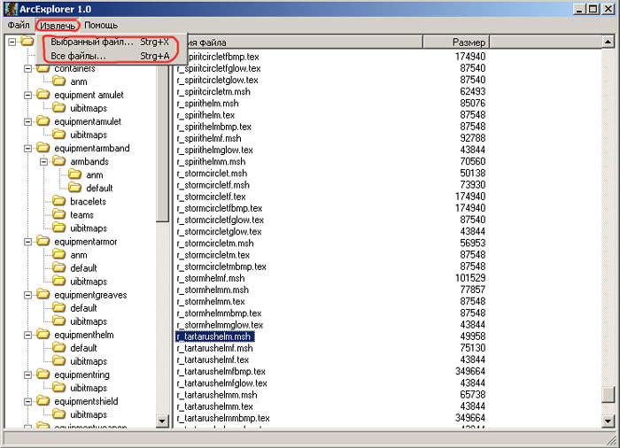The width and height of the screenshot is (620, 448).
Task: Select file r_tartarushelmm.msh
Action: 217,395
